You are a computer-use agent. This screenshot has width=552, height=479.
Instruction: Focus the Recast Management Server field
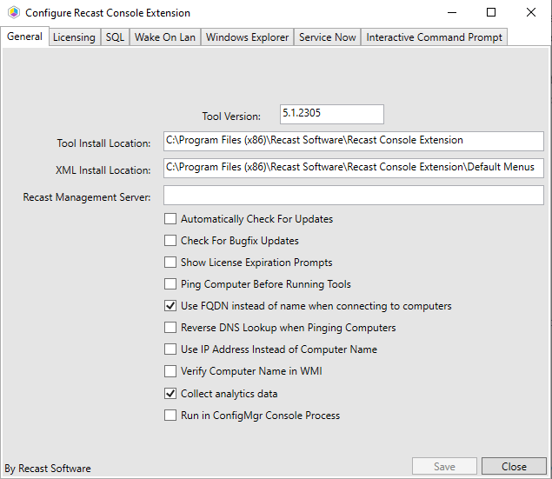354,195
